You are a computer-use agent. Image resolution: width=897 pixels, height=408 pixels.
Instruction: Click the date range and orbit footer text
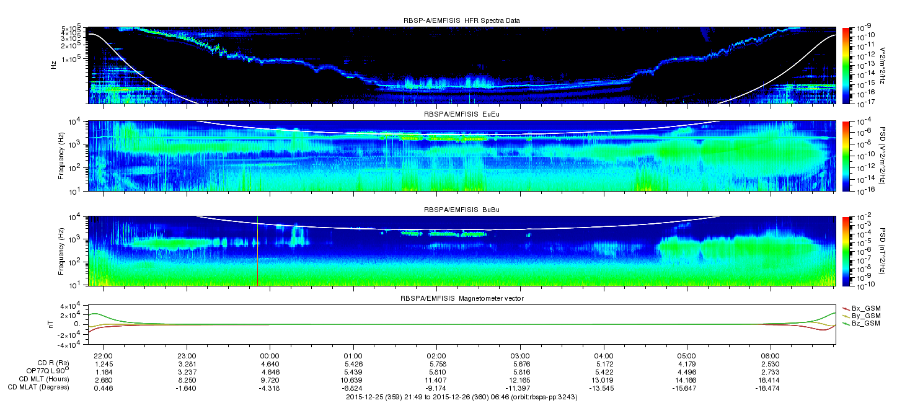(461, 397)
